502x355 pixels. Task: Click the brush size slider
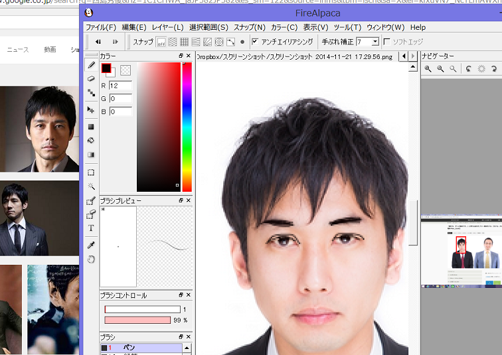coord(143,309)
